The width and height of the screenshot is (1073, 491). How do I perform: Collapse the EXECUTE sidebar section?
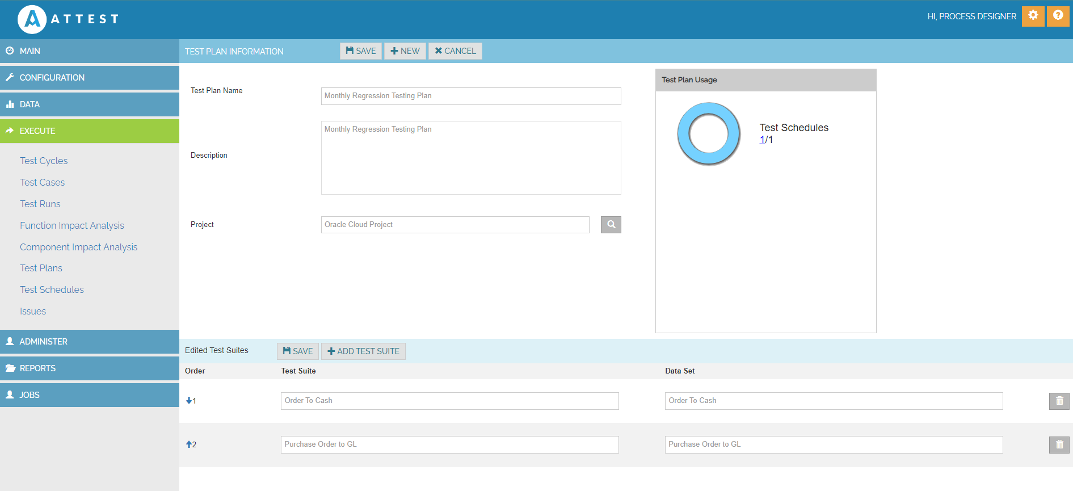click(90, 131)
